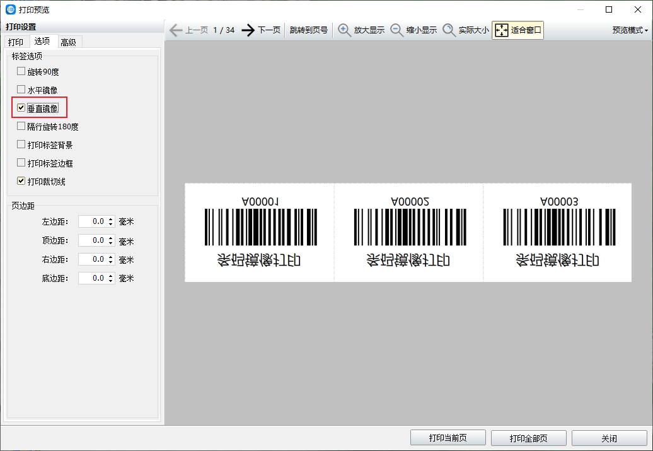Close the 打印预览 window with X

(638, 9)
